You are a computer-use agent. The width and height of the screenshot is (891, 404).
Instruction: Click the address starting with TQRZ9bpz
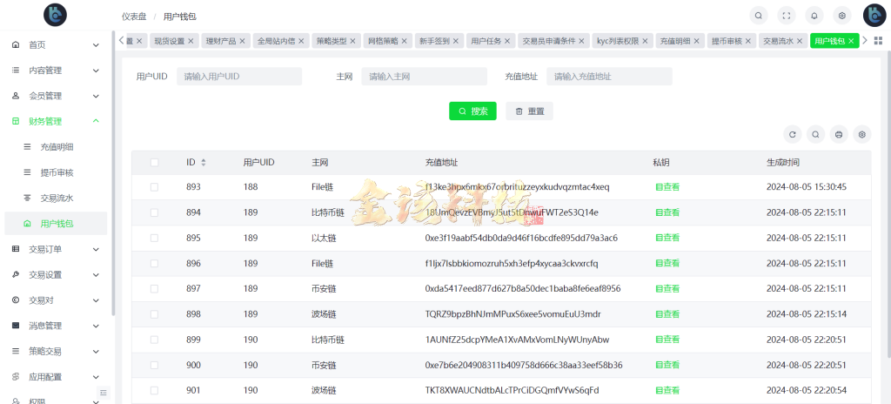coord(512,314)
